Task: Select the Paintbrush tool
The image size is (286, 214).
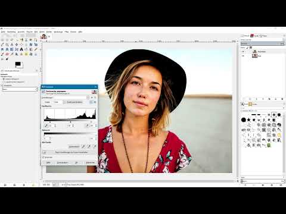Action: click(2, 54)
